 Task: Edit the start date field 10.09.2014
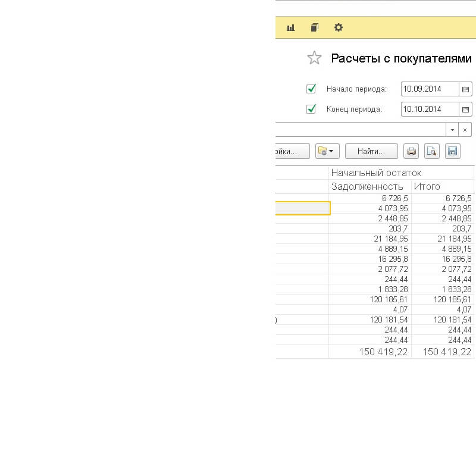[x=430, y=89]
